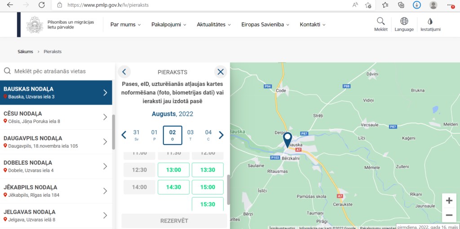
Task: Open the Kontakti menu
Action: pyautogui.click(x=313, y=25)
